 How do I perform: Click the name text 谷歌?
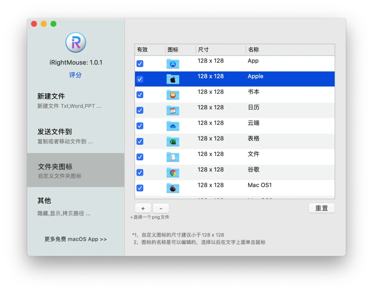254,170
